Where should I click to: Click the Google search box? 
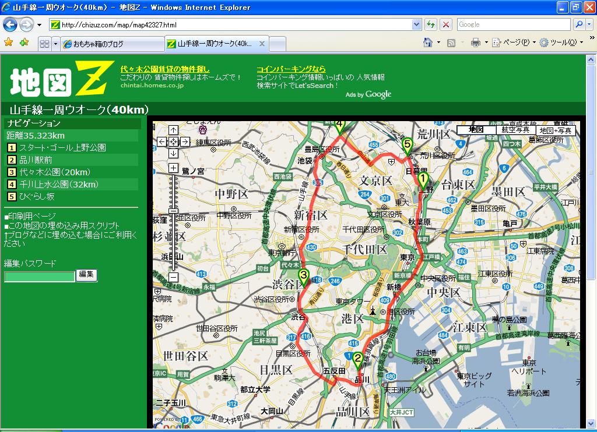(x=514, y=24)
